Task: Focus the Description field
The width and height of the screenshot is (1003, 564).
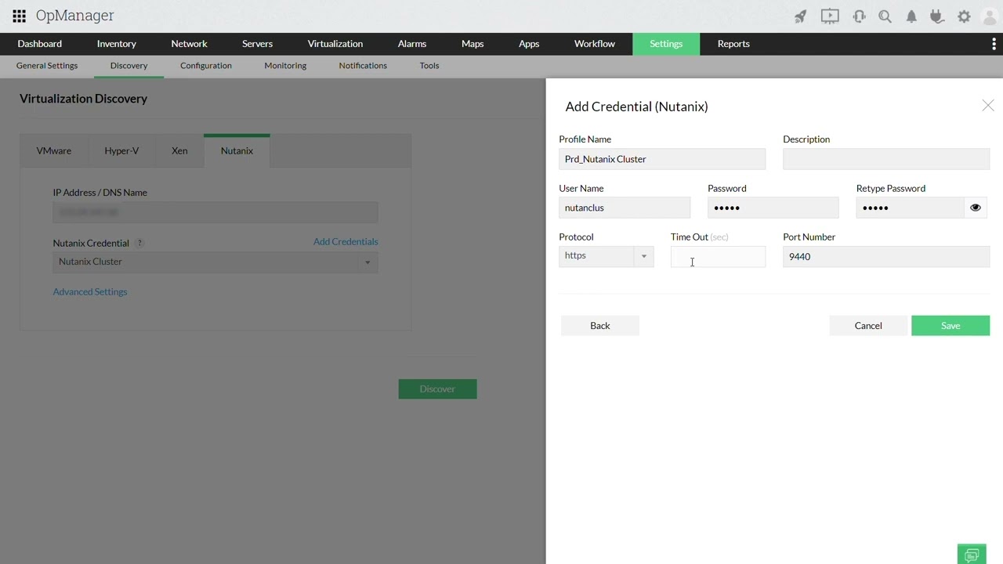Action: tap(886, 159)
